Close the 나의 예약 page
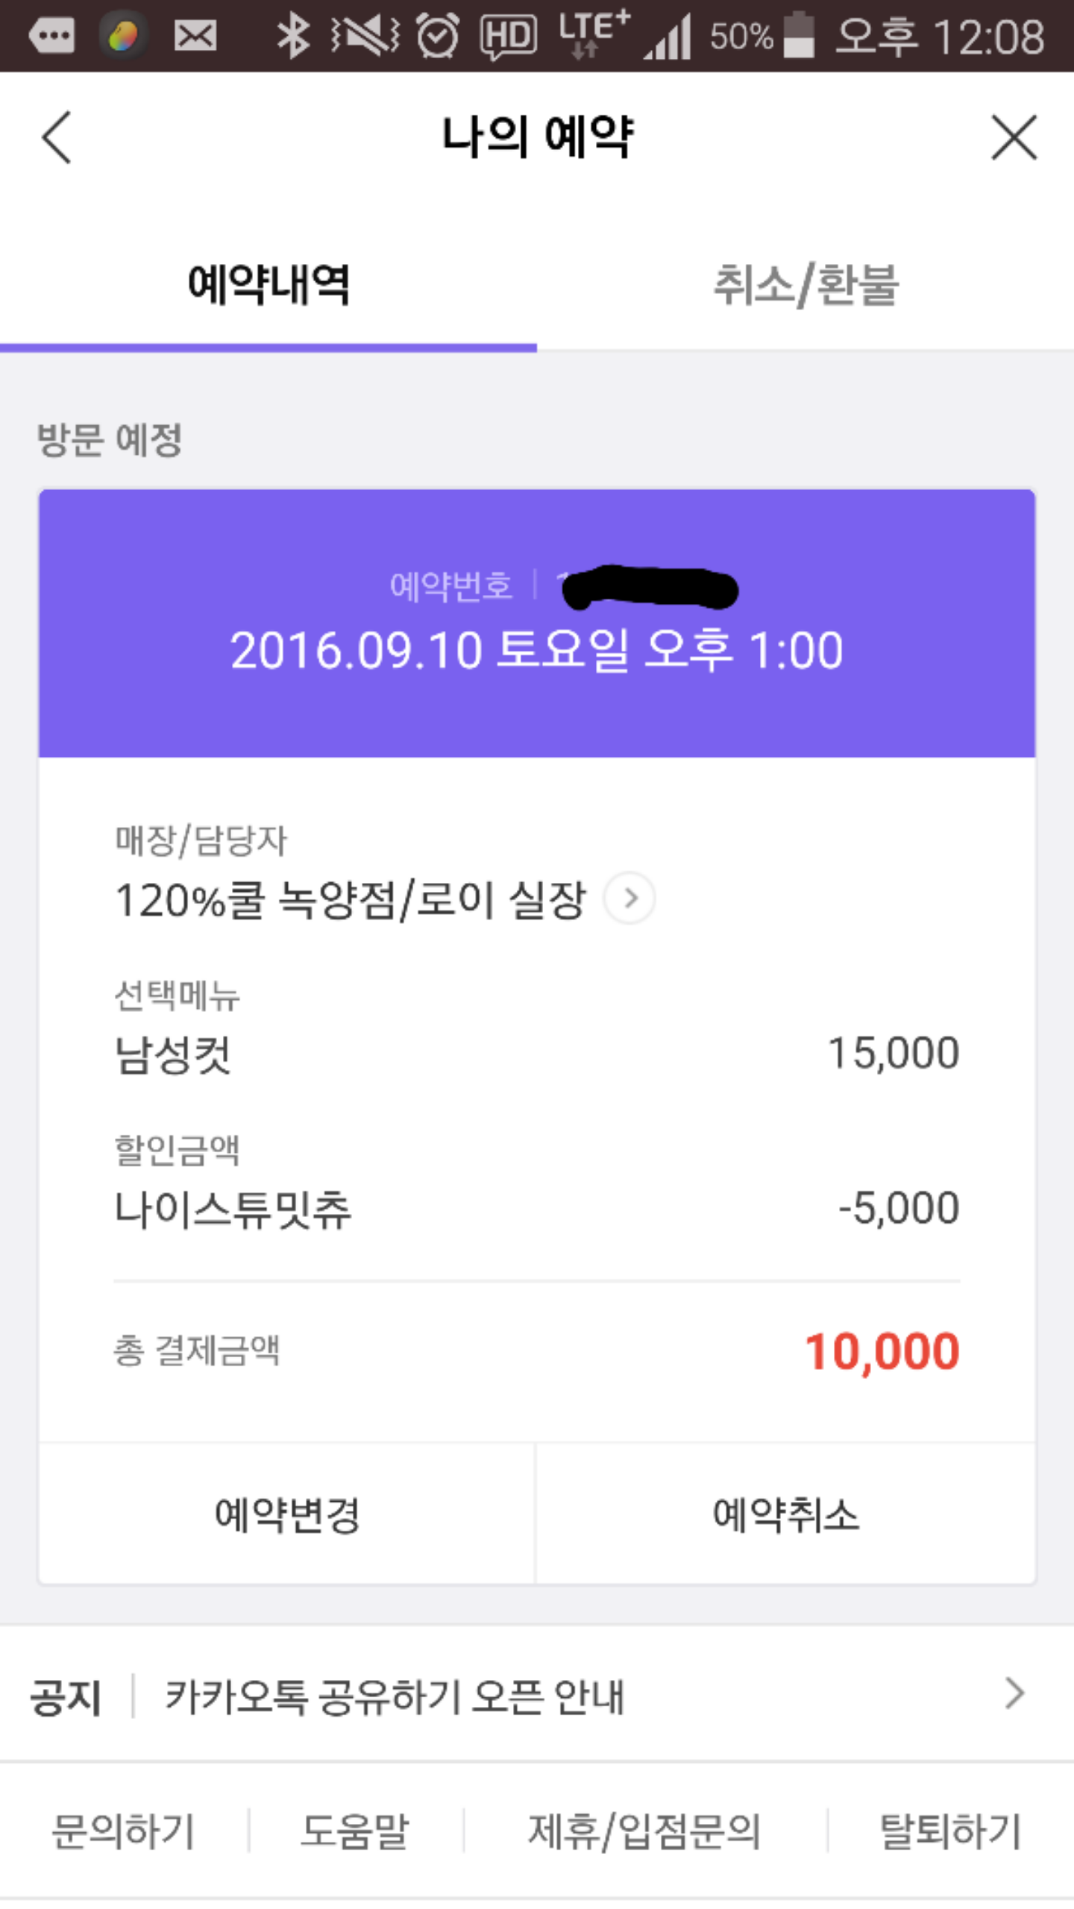 pos(1014,137)
